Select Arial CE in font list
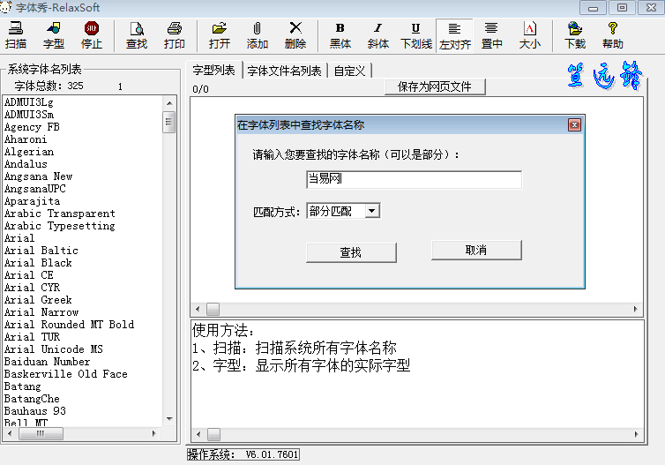 click(x=29, y=275)
